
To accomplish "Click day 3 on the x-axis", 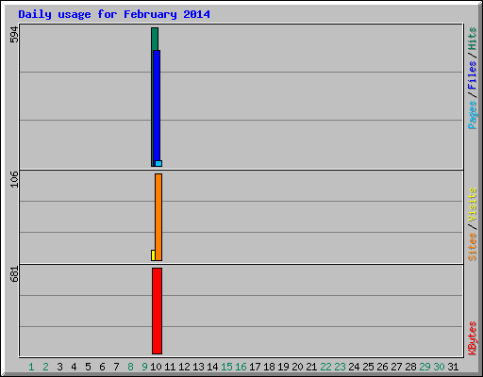I will [59, 367].
